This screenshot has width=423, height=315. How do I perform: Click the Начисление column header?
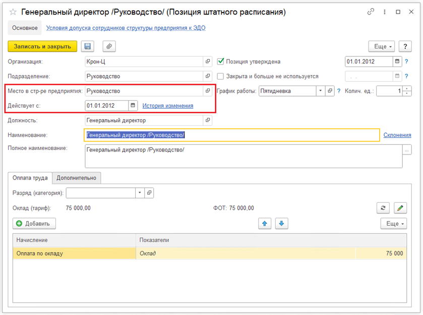(x=75, y=240)
